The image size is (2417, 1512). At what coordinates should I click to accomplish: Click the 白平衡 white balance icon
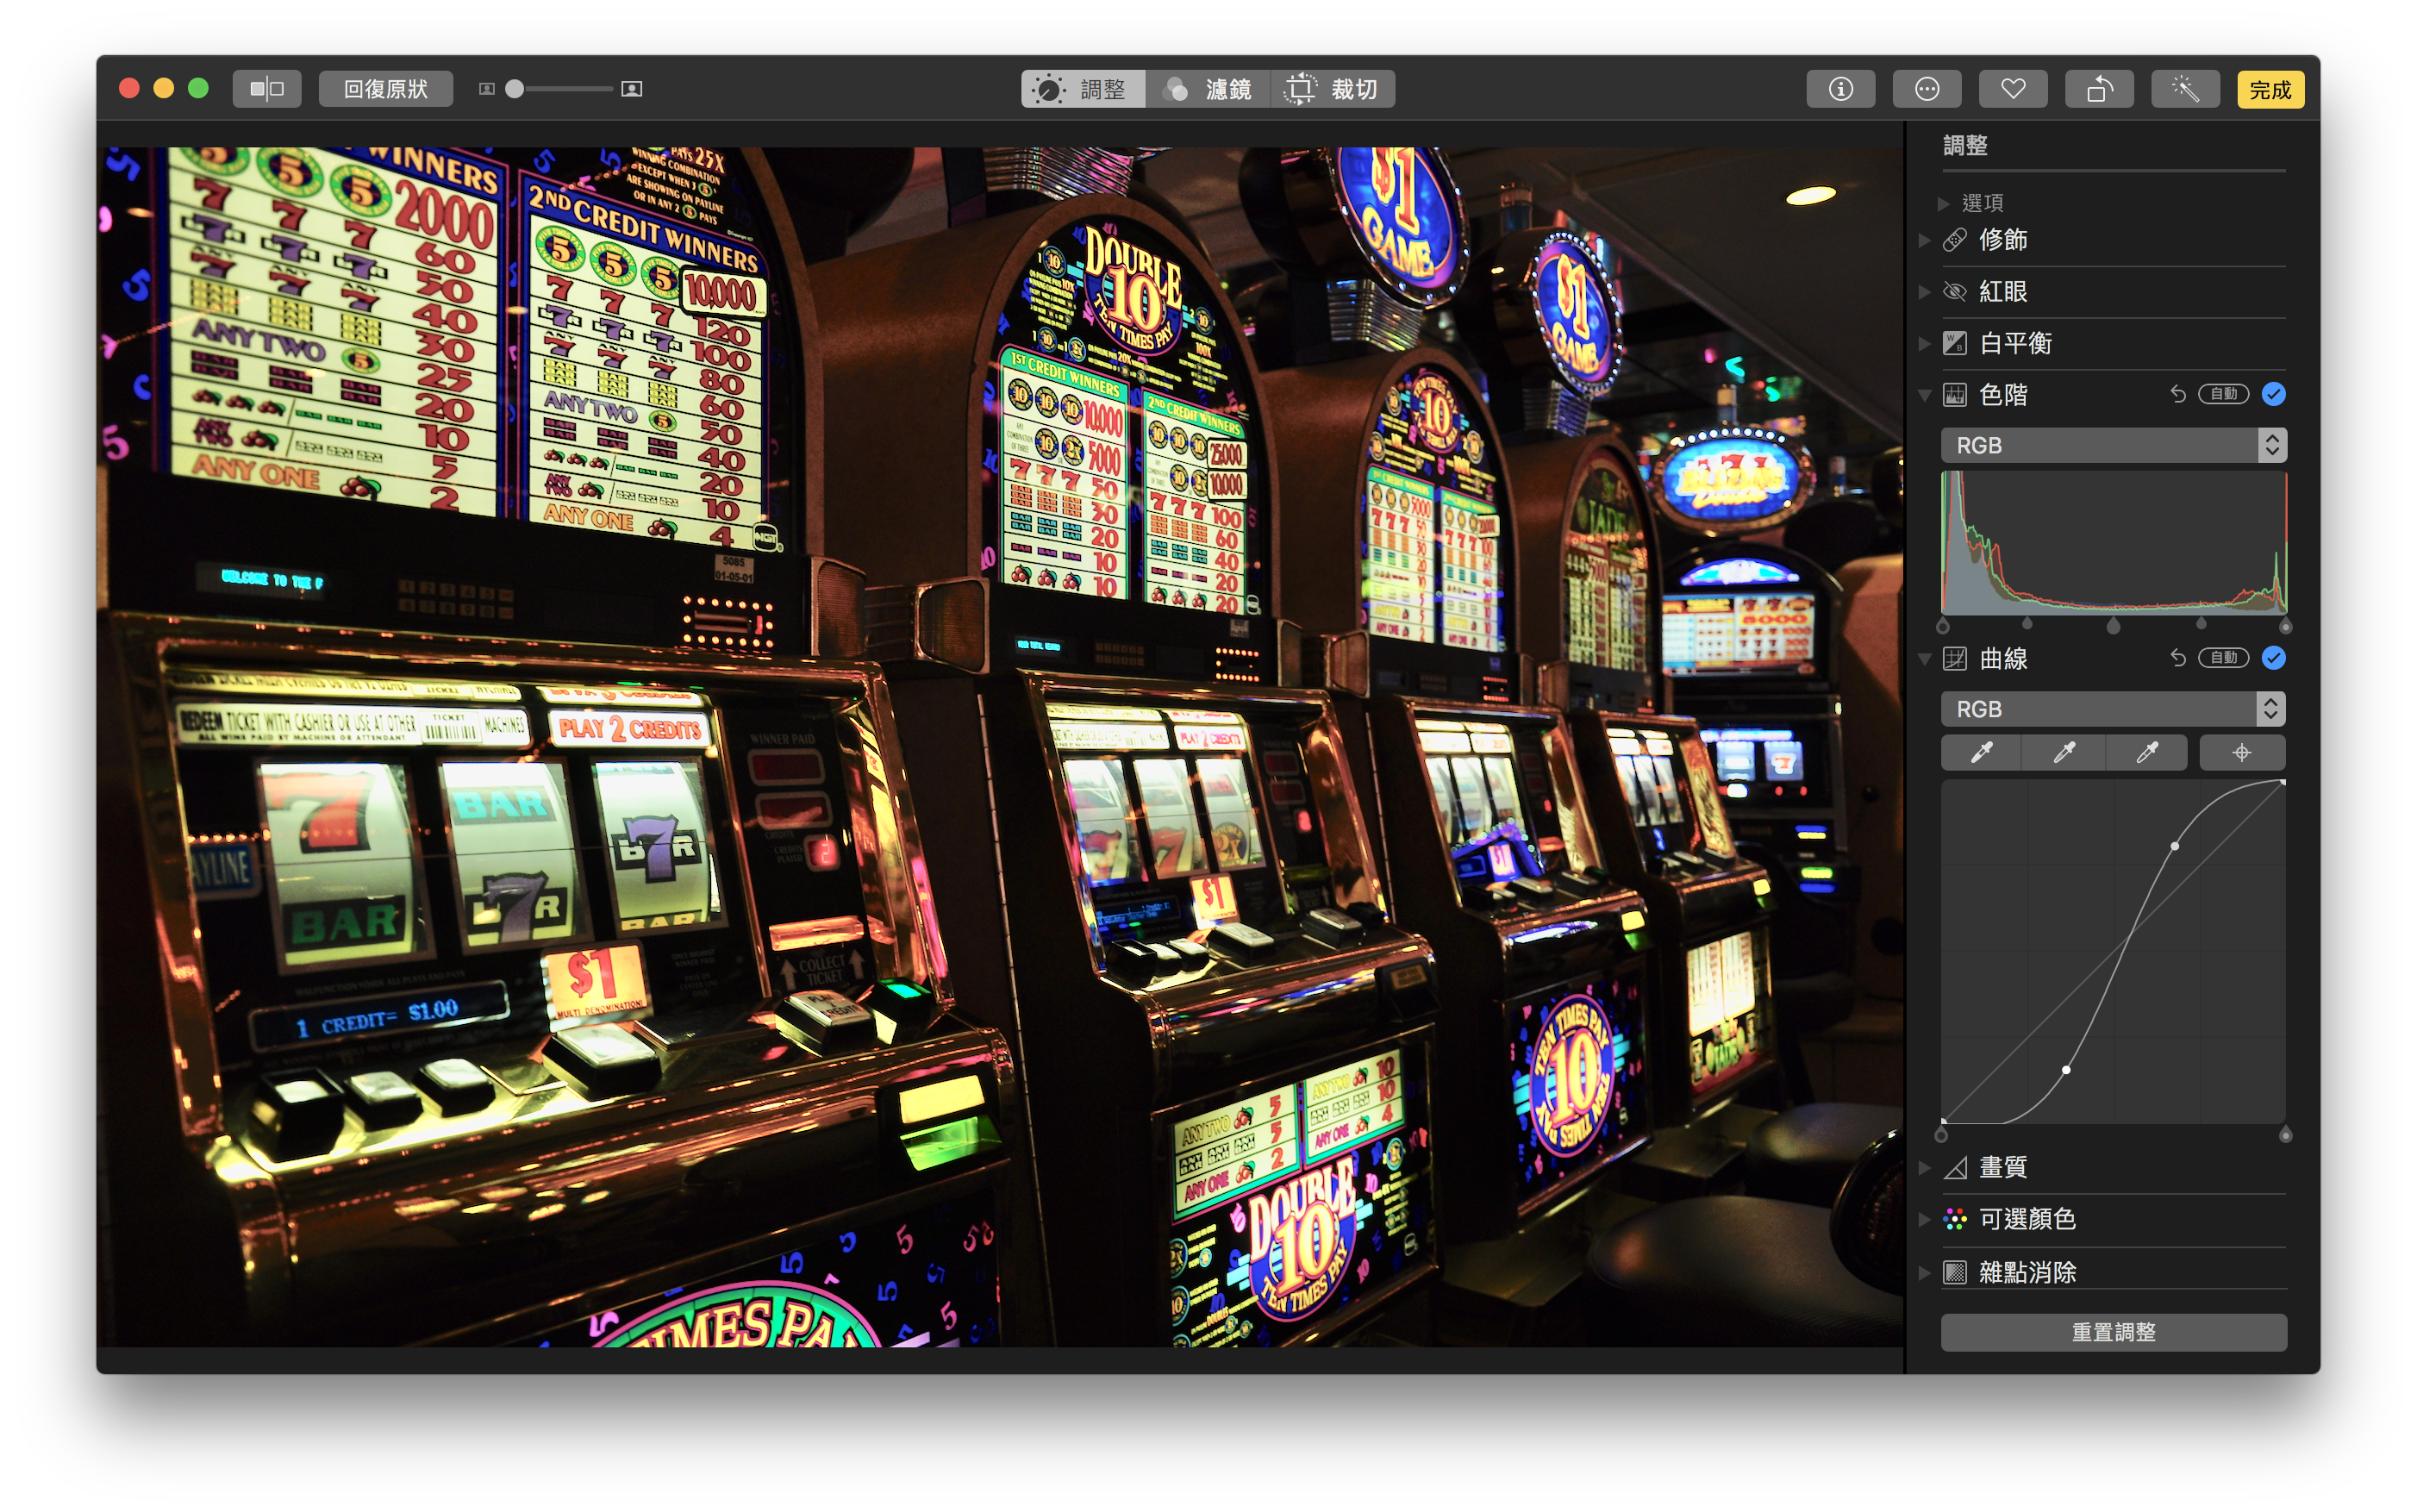click(x=1954, y=343)
